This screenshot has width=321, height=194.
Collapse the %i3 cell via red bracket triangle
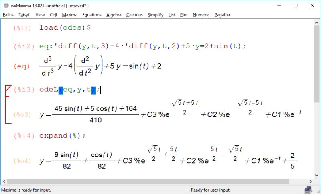[8, 88]
